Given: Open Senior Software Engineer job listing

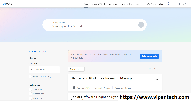Looking at the screenshot, I should coord(94,98).
